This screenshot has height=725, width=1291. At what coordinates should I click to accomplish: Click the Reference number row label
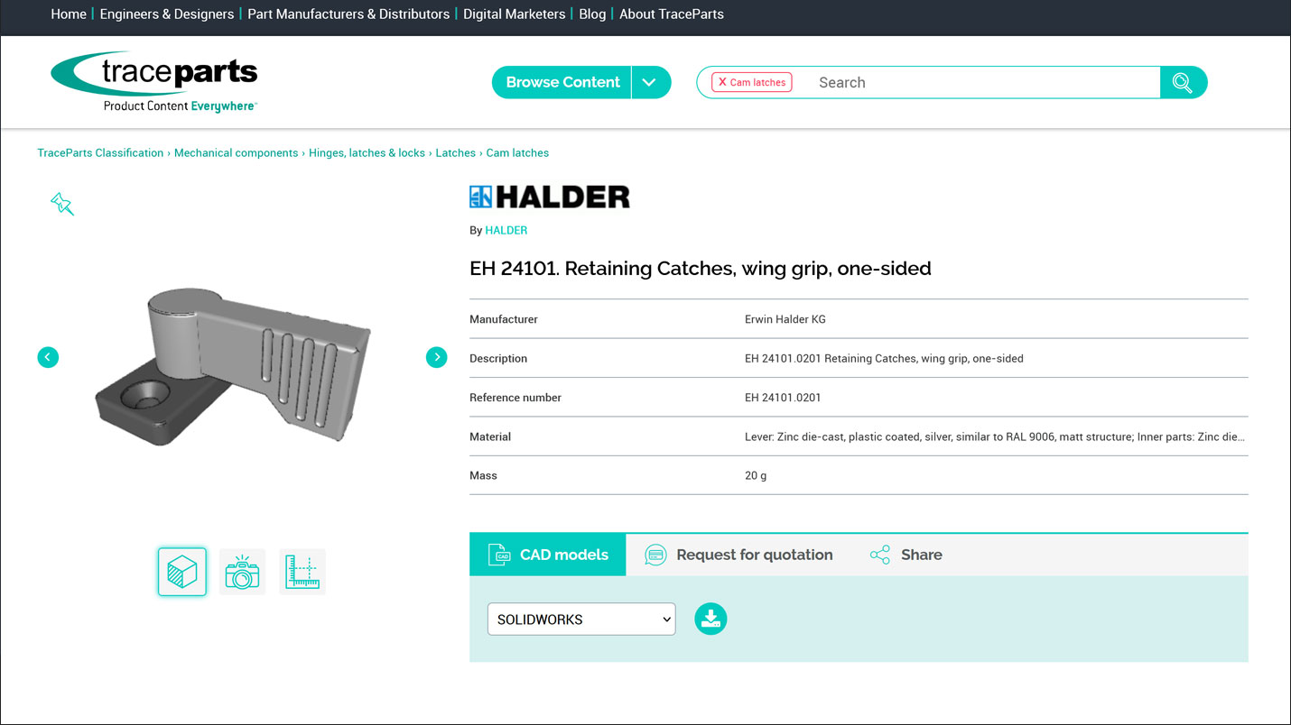[x=515, y=398]
